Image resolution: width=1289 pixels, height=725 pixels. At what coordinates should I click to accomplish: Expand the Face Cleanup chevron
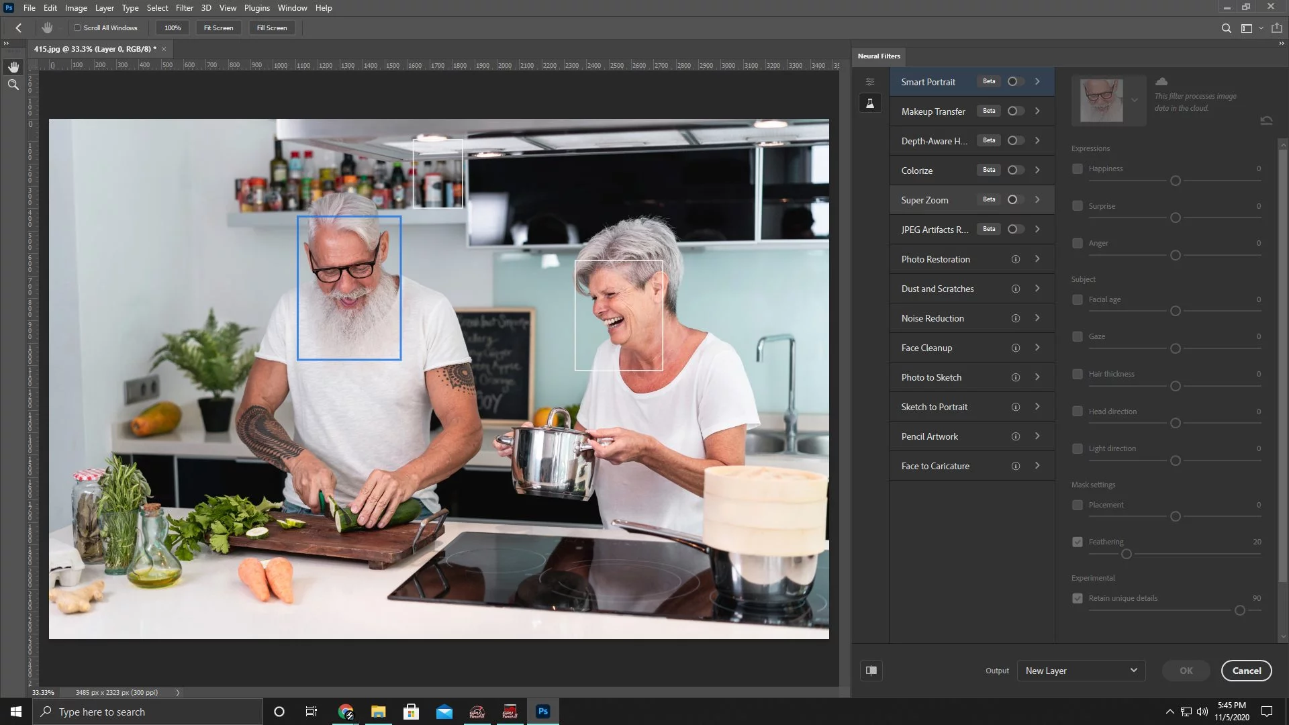1037,347
